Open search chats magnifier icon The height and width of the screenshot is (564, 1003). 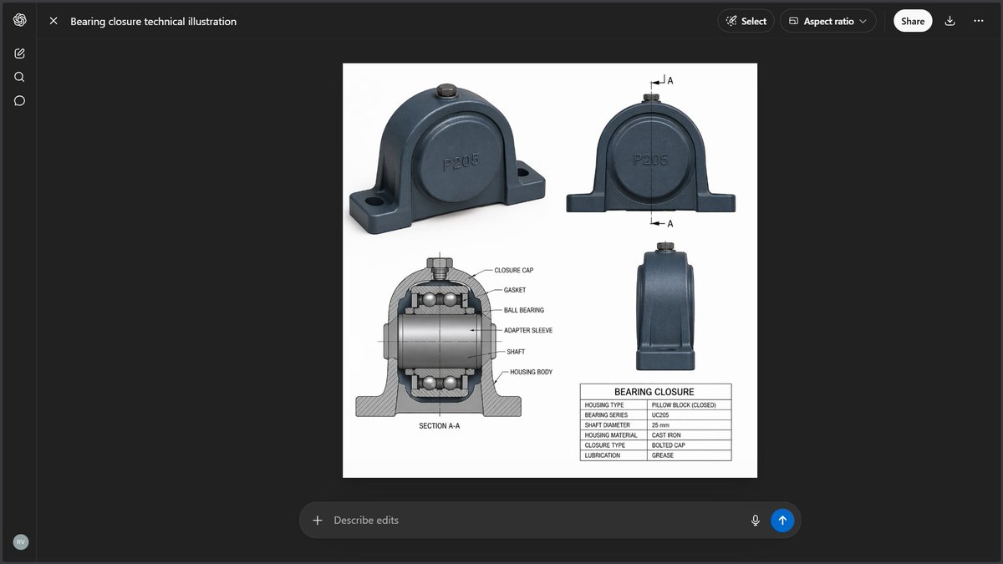click(x=19, y=77)
